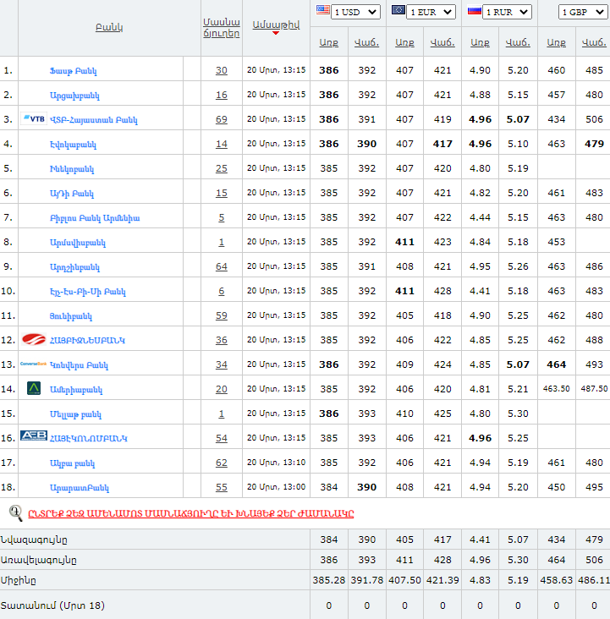Sort by the GBP Առք header
This screenshot has width=610, height=619.
click(556, 42)
